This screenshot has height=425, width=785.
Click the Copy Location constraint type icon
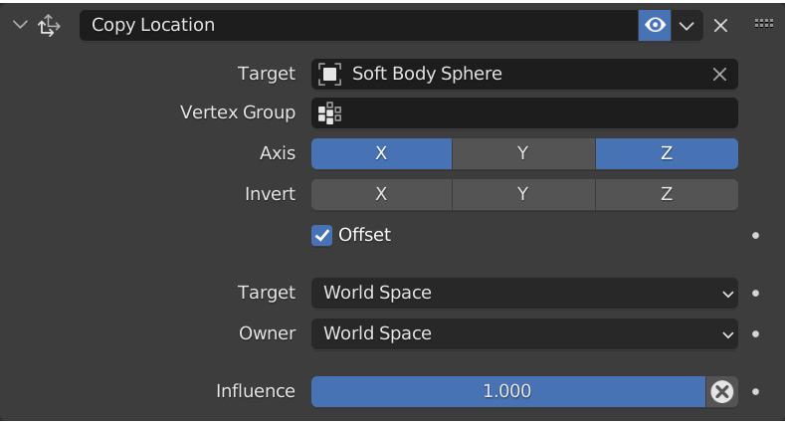49,25
